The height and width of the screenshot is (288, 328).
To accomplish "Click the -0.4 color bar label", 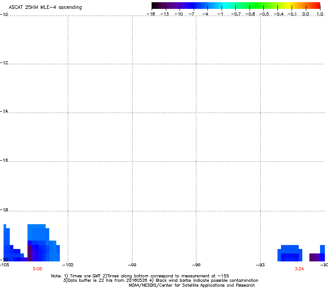I will [x=279, y=14].
